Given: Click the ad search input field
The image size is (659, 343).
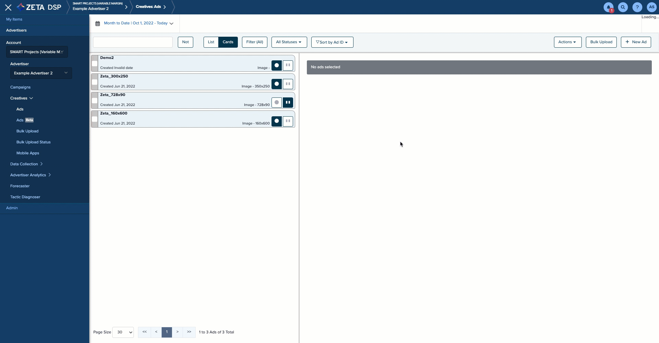Looking at the screenshot, I should click(132, 42).
